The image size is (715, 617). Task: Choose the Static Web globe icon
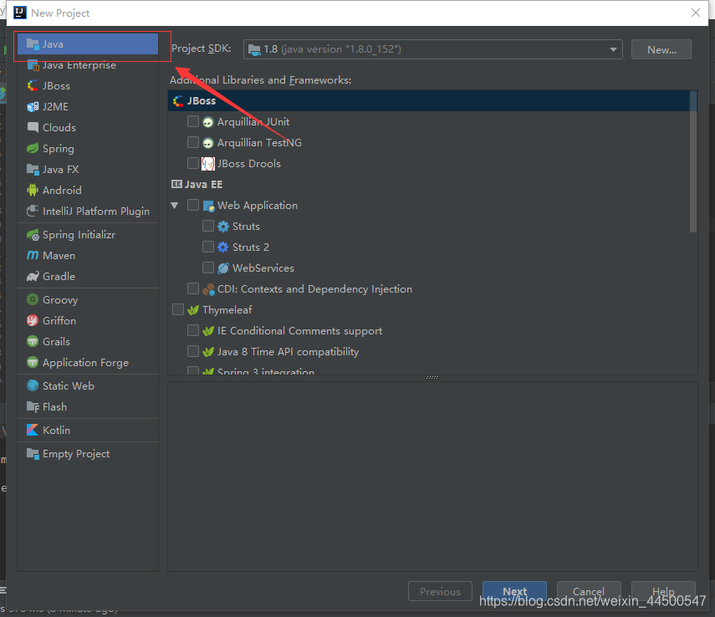[x=33, y=385]
